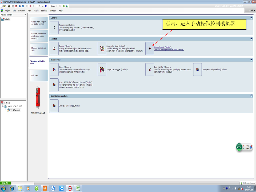256x192 pixels.
Task: Open the Manual mode tool icon
Action: [x=150, y=49]
